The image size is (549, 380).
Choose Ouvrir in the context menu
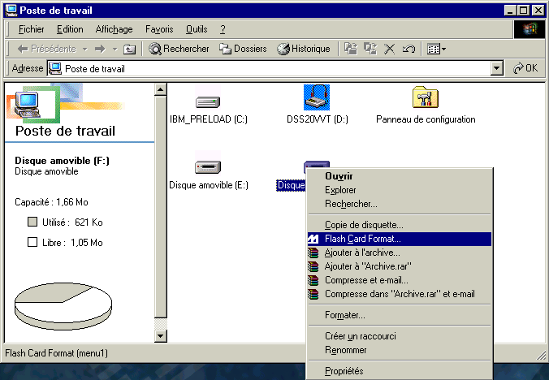coord(400,176)
